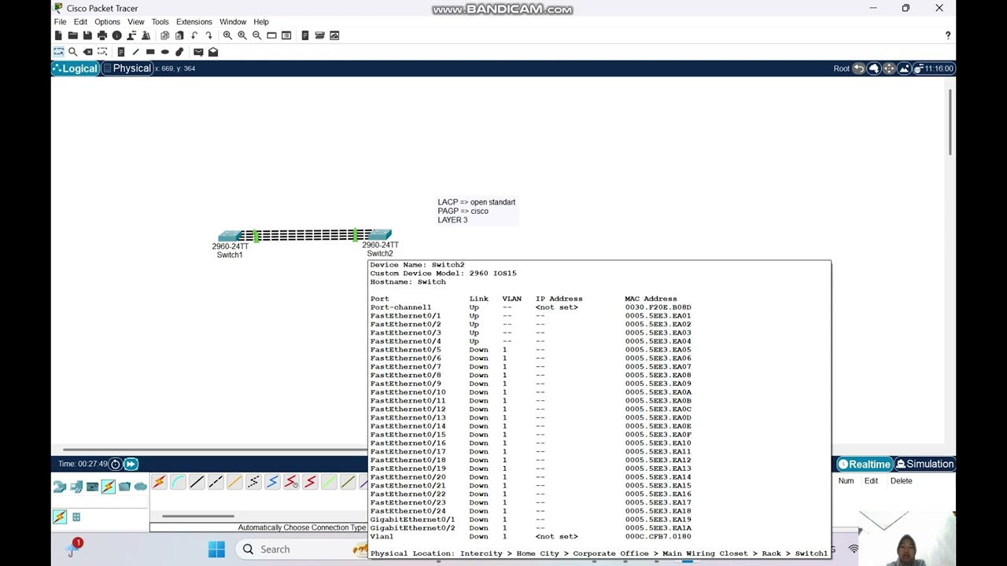Switch to the Physical workspace tab
This screenshot has width=1007, height=566.
[x=127, y=68]
